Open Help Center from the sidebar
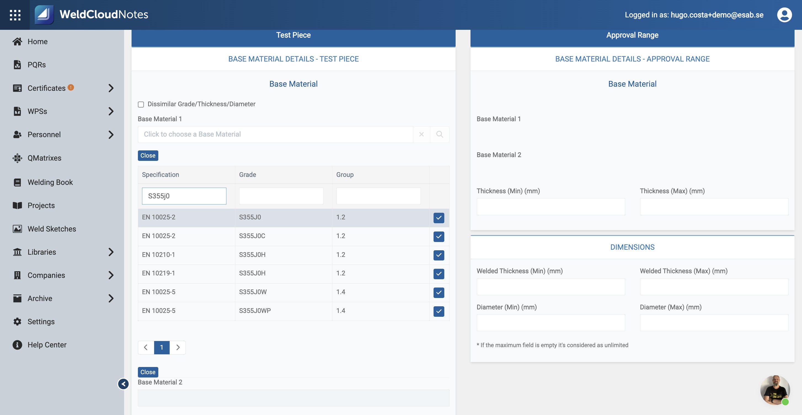The image size is (802, 415). [x=47, y=345]
